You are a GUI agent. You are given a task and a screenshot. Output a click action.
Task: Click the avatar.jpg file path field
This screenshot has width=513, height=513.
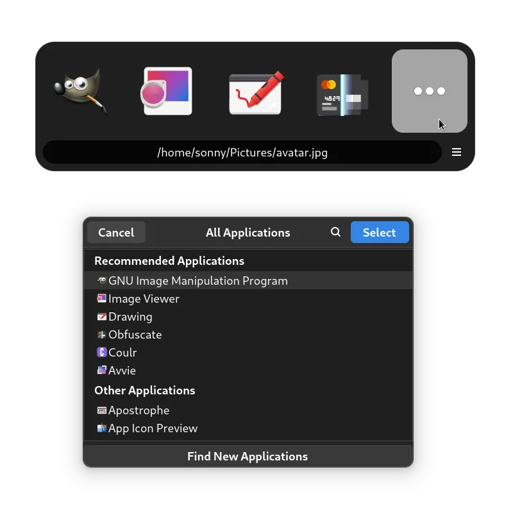(242, 152)
